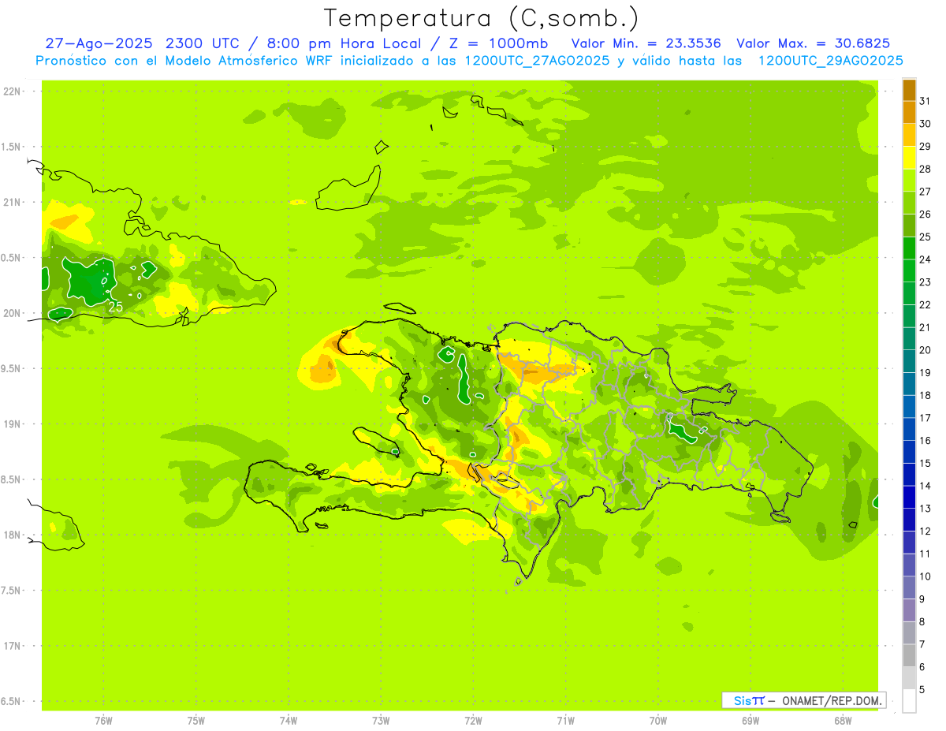Click the '68W' longitude label
This screenshot has width=946, height=731.
coord(843,719)
